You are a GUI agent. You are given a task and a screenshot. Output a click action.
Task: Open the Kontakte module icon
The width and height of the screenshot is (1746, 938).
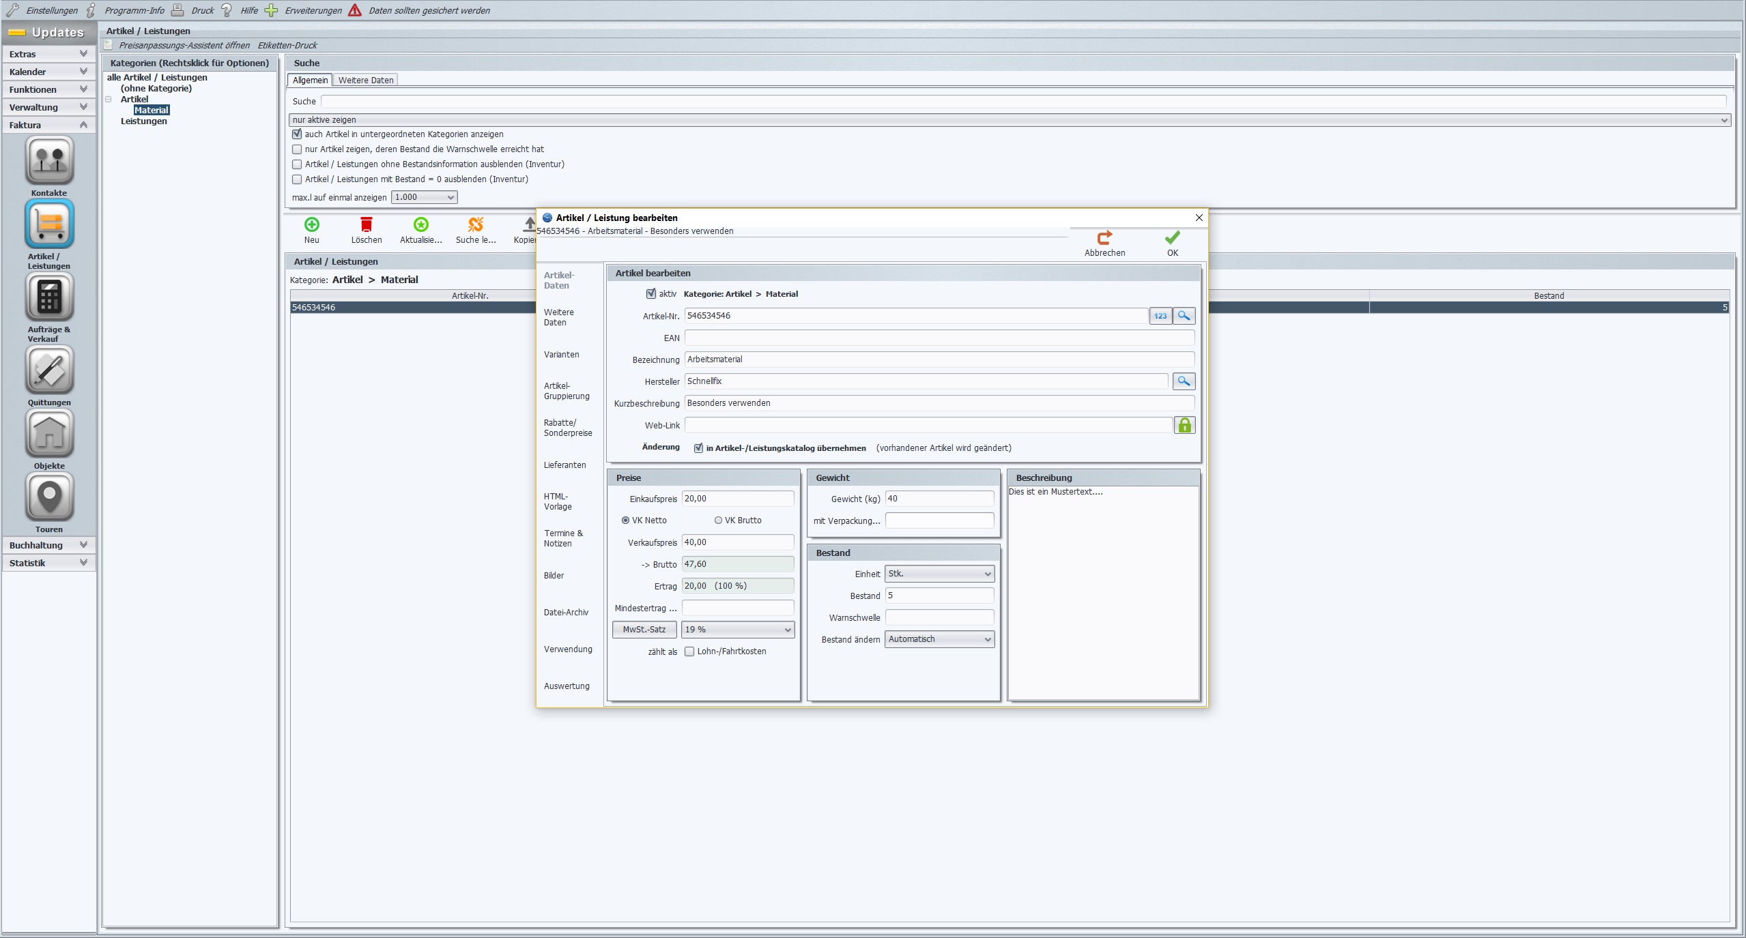(x=49, y=160)
